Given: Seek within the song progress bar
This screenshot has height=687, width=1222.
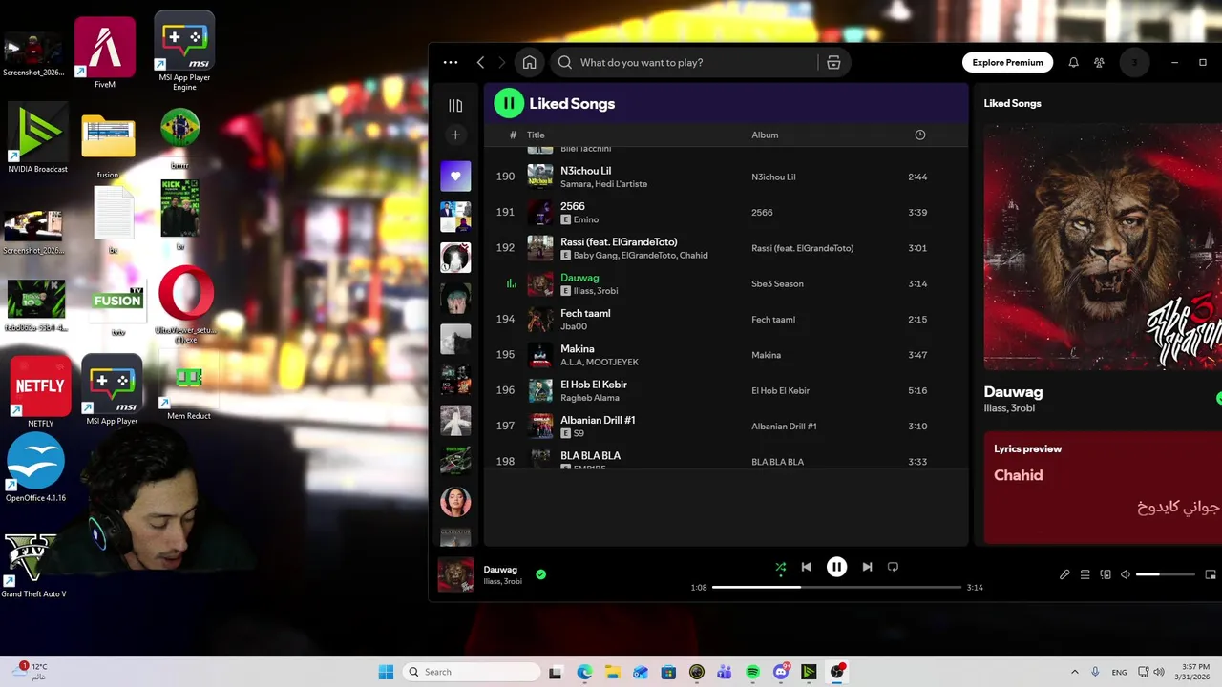Looking at the screenshot, I should pyautogui.click(x=836, y=587).
